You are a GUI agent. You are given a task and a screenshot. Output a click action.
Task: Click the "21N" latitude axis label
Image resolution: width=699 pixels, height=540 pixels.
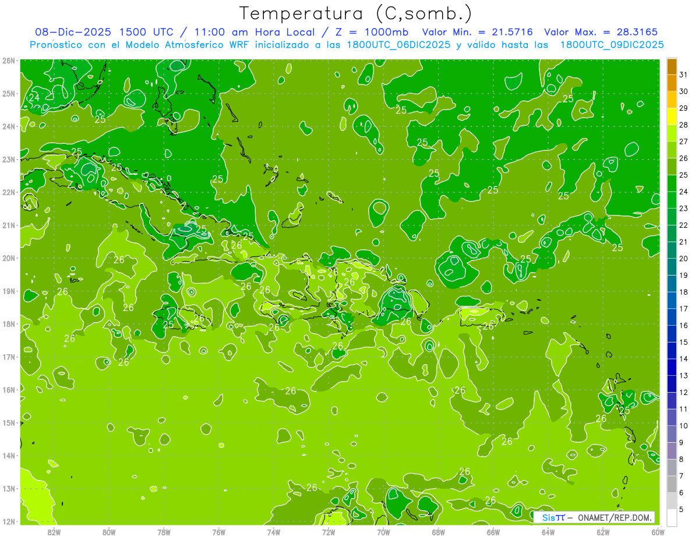coord(9,225)
